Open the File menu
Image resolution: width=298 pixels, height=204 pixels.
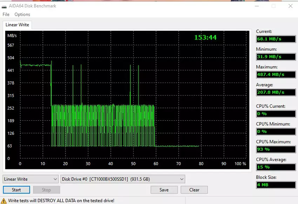6,14
